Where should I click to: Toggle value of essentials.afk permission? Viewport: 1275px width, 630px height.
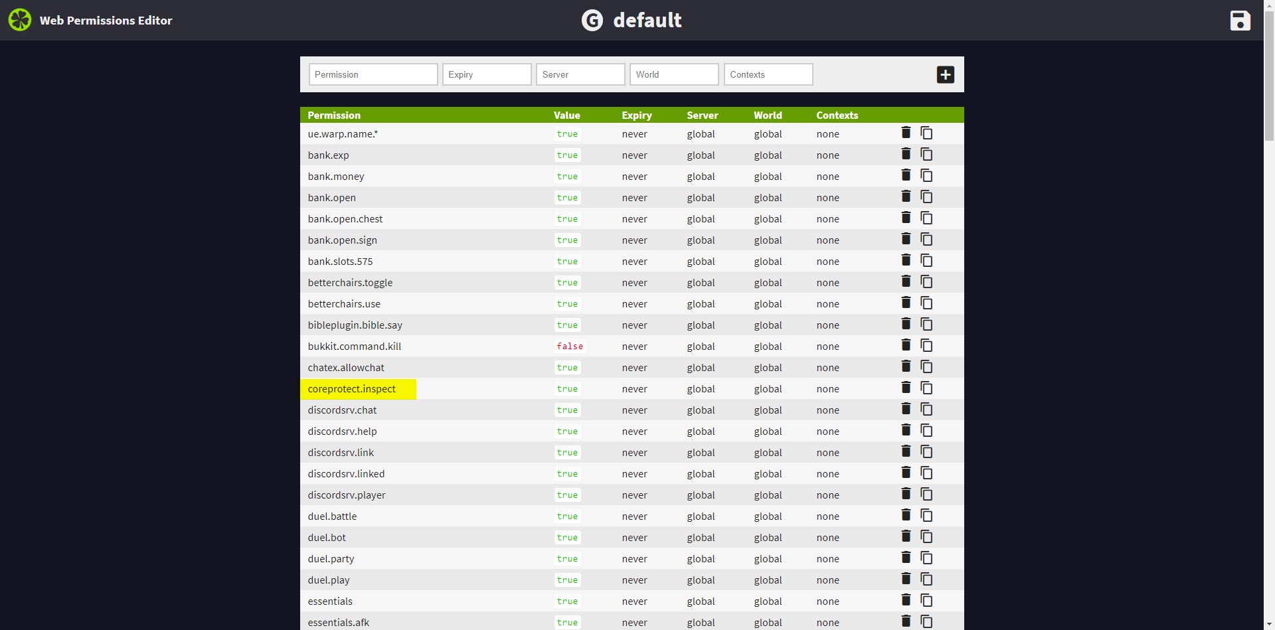pyautogui.click(x=567, y=622)
